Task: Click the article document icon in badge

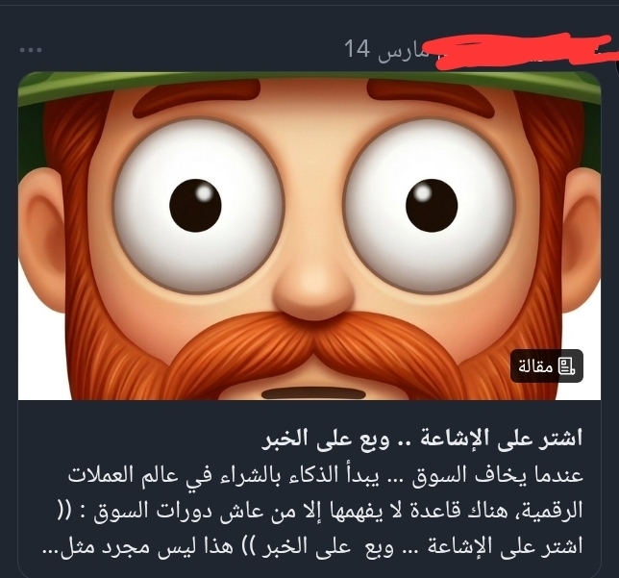Action: [x=566, y=365]
